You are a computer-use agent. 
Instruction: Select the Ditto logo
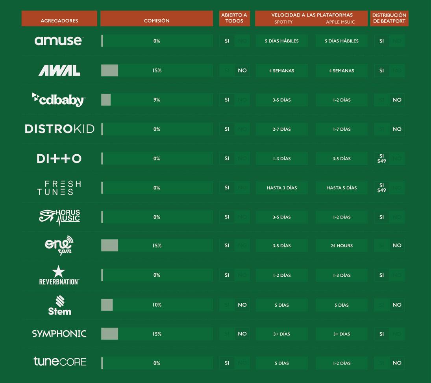click(59, 158)
